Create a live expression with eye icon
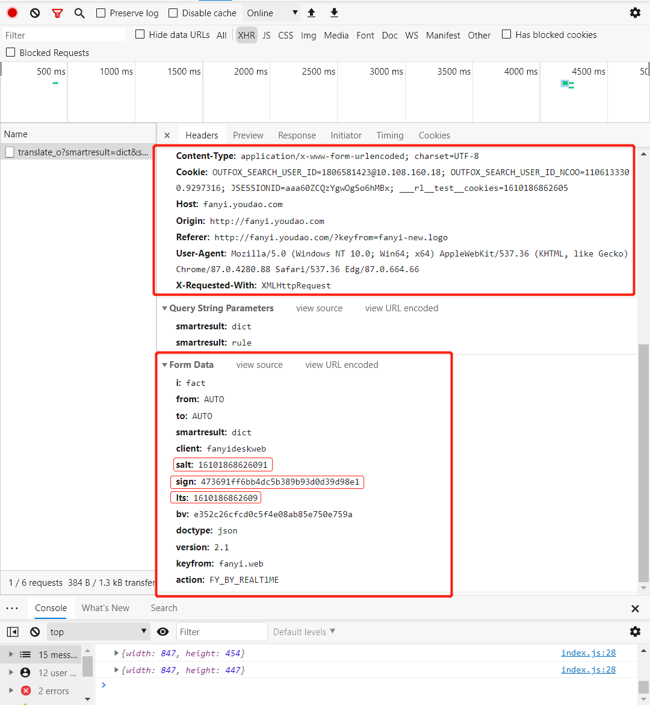Image resolution: width=650 pixels, height=705 pixels. [x=162, y=632]
